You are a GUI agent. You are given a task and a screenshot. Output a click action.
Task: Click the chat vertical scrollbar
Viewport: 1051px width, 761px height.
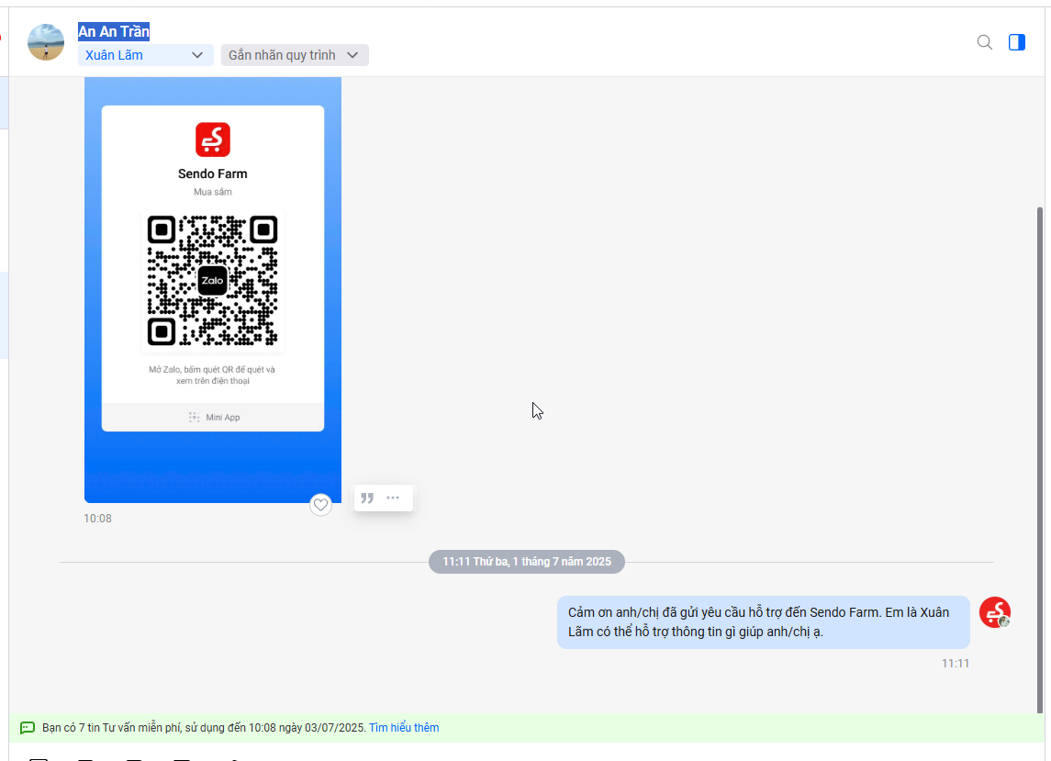[1040, 459]
